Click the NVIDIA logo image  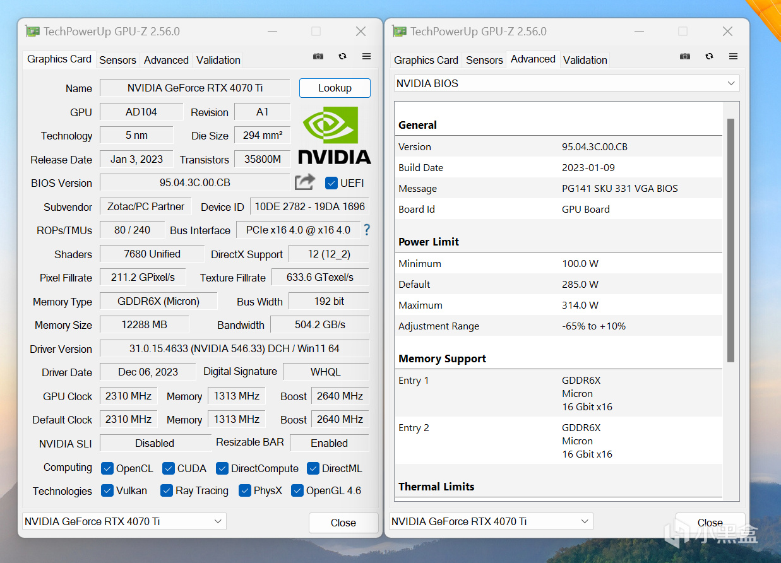tap(334, 136)
